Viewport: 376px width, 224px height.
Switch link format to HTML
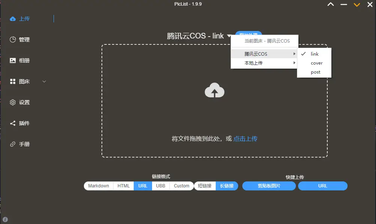[124, 186]
